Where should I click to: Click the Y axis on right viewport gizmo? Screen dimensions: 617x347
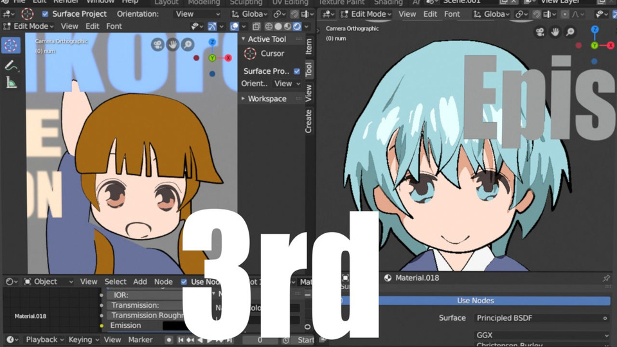pos(595,46)
